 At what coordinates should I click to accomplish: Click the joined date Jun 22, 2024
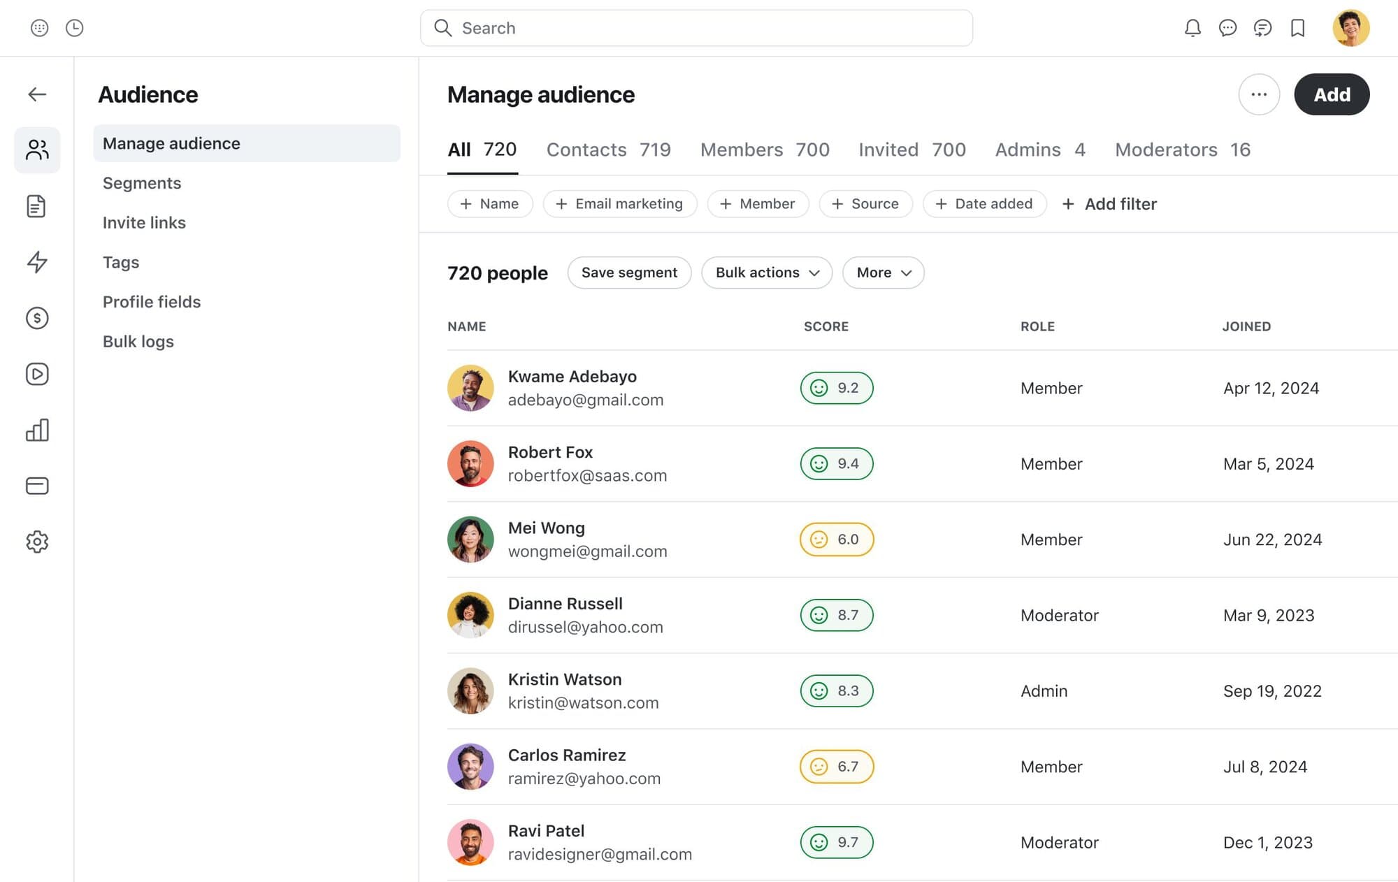tap(1272, 540)
